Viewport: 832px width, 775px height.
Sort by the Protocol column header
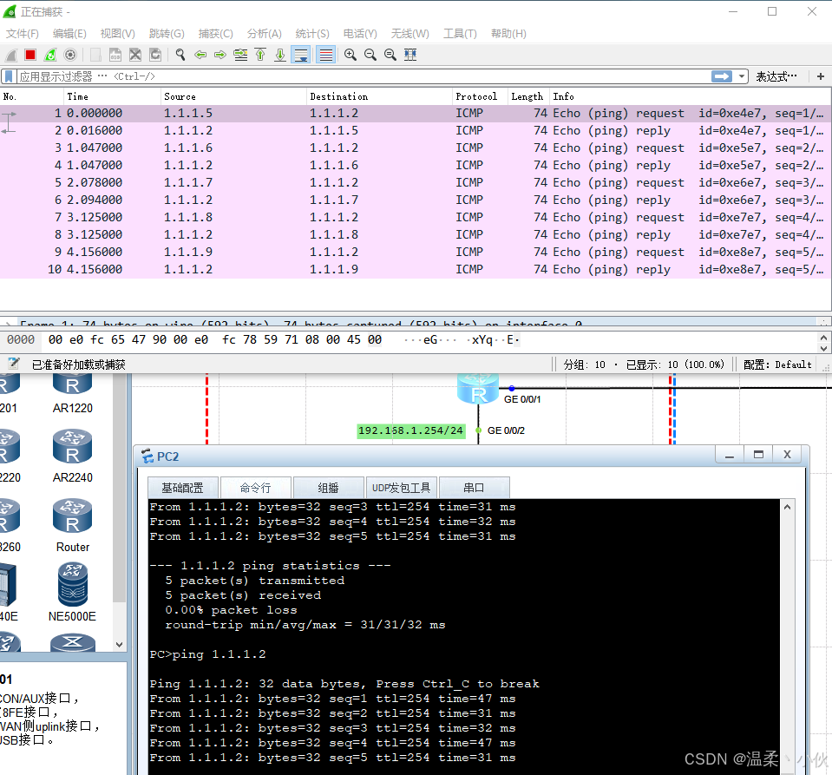[480, 96]
